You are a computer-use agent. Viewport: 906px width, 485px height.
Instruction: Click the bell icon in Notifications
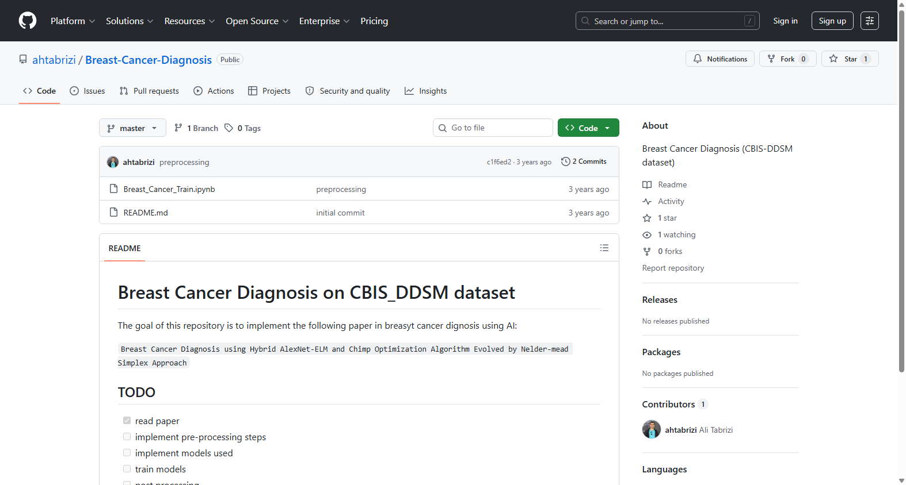pos(698,59)
